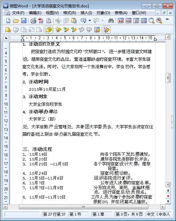This screenshot has height=221, width=176.
Task: Undo the last action arrow
Action: click(x=84, y=21)
